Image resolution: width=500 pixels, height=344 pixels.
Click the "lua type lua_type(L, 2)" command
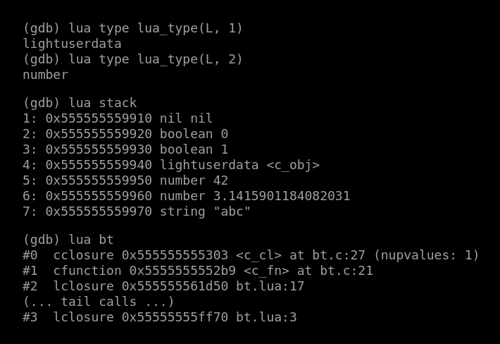132,59
